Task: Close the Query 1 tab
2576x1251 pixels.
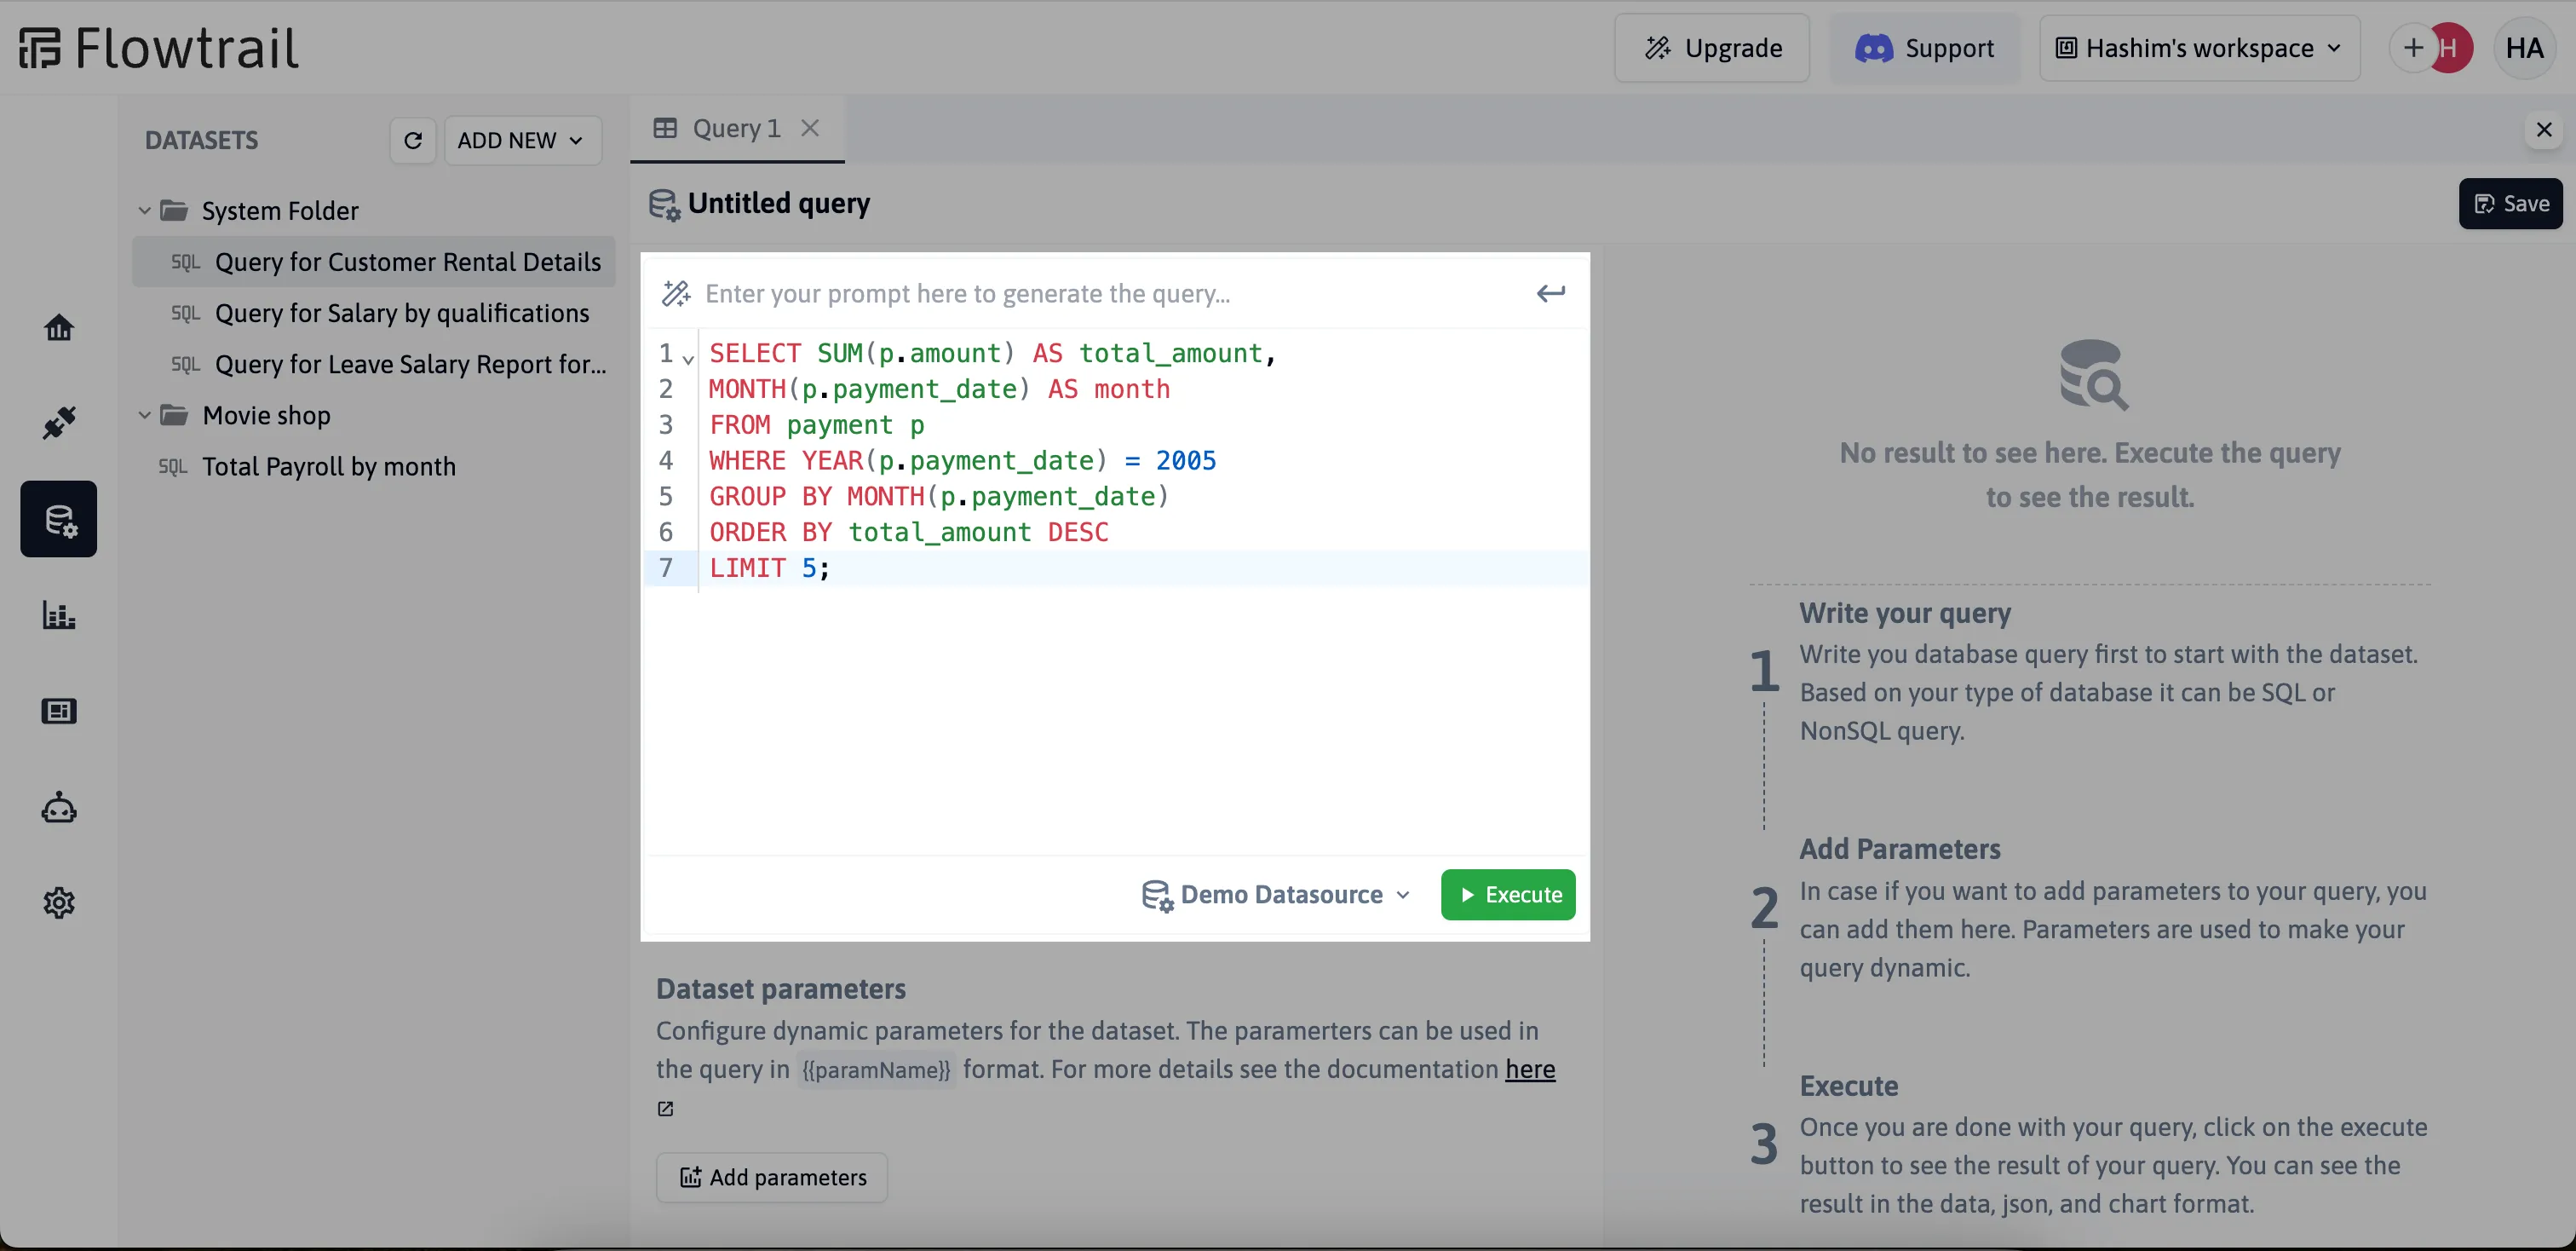Action: tap(810, 128)
